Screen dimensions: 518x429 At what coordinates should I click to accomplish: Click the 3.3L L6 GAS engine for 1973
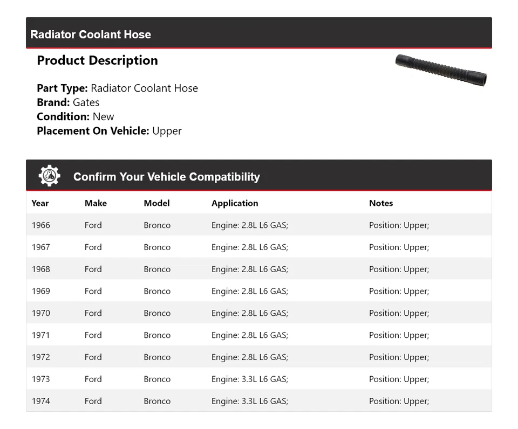pos(250,379)
